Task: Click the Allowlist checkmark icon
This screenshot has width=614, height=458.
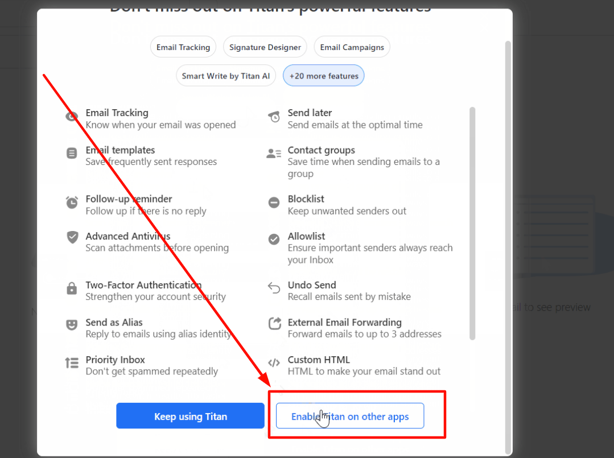Action: pyautogui.click(x=274, y=239)
